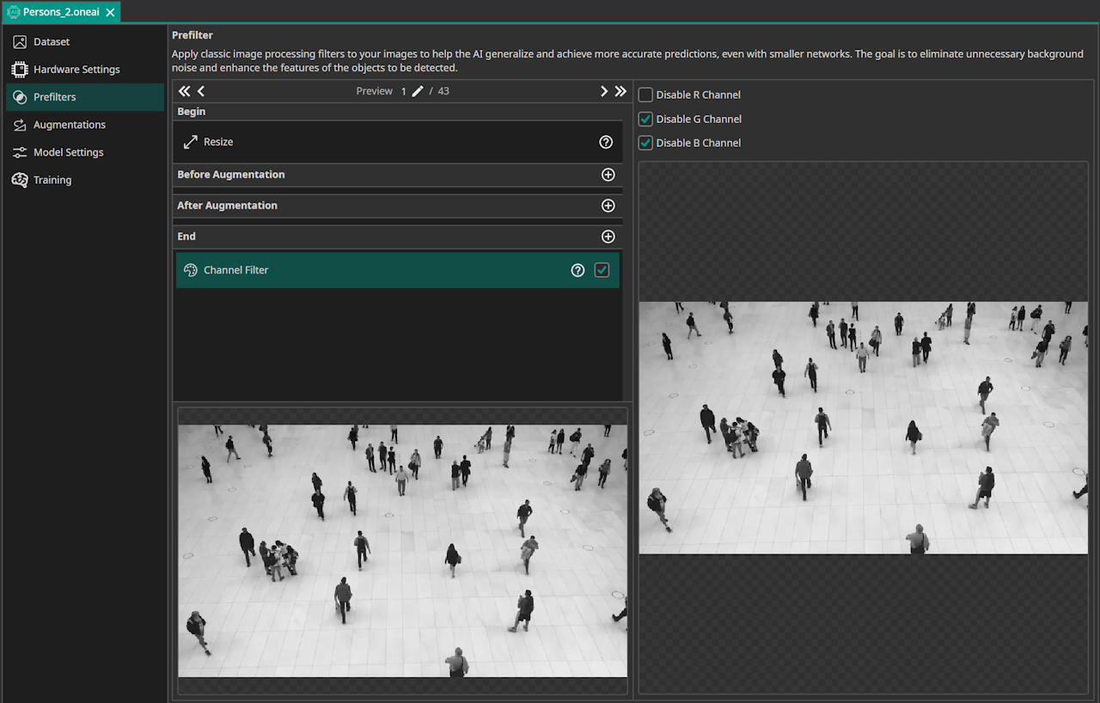1100x703 pixels.
Task: Open the Dataset page icon
Action: point(17,41)
